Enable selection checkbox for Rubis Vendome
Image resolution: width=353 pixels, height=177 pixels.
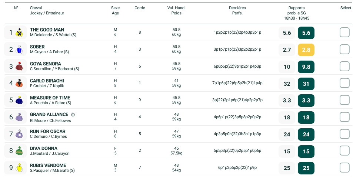pyautogui.click(x=344, y=168)
